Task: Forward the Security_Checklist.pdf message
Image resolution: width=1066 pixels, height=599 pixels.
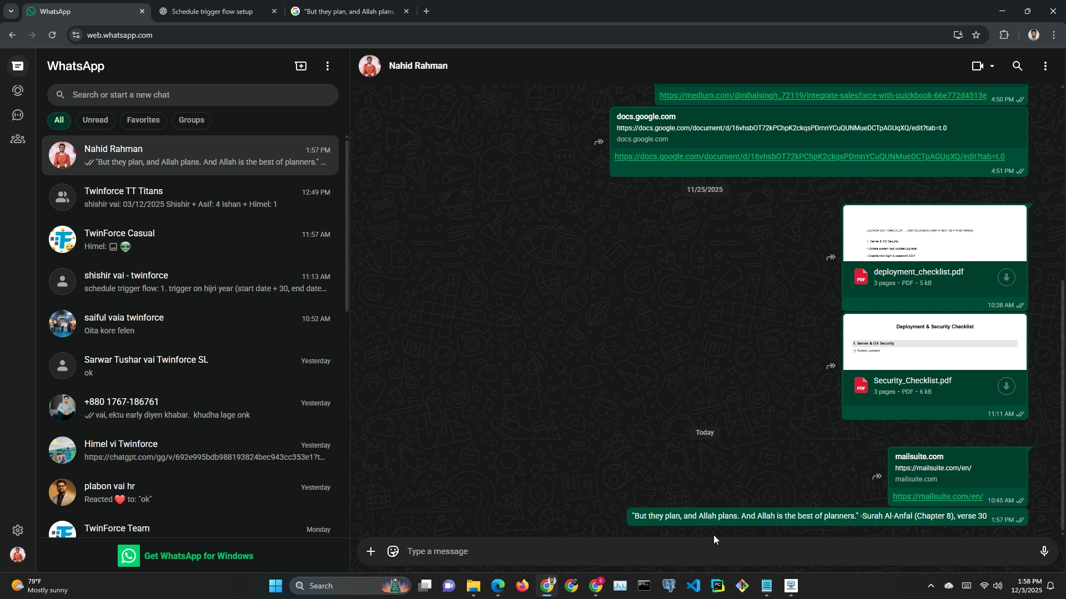Action: [x=831, y=366]
